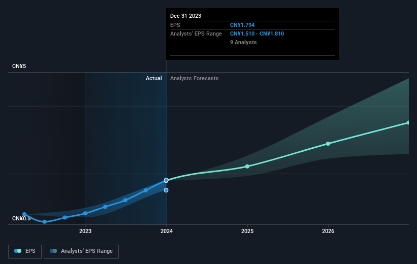This screenshot has height=264, width=417.
Task: Click the 'Actual' section label
Action: click(154, 78)
